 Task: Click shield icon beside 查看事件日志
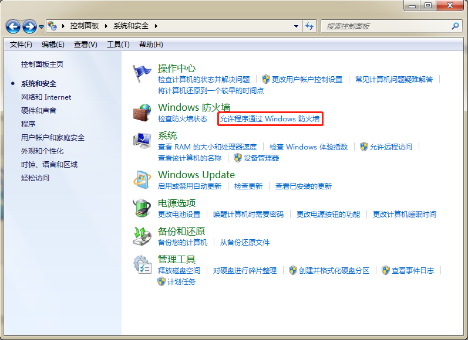[386, 270]
